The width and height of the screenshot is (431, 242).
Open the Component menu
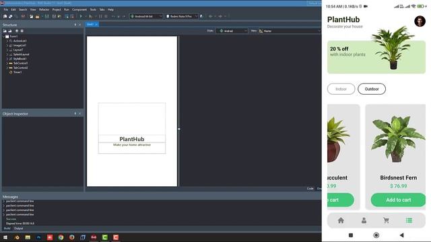(79, 9)
